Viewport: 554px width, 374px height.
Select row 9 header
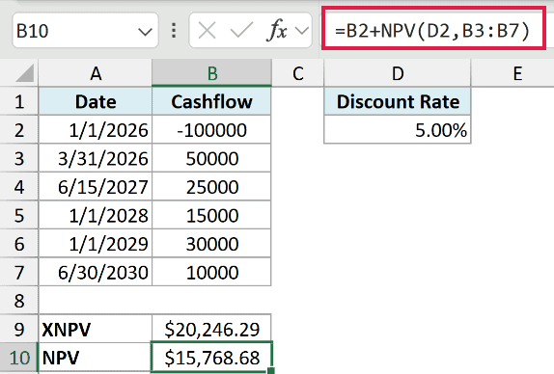point(19,330)
